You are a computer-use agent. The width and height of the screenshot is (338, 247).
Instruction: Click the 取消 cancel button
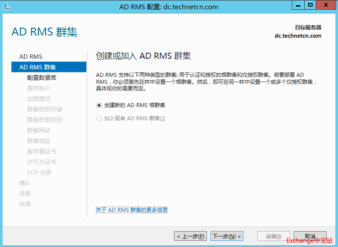tap(310, 236)
